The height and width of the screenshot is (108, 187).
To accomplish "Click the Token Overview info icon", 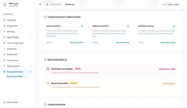I will pyautogui.click(x=45, y=104).
